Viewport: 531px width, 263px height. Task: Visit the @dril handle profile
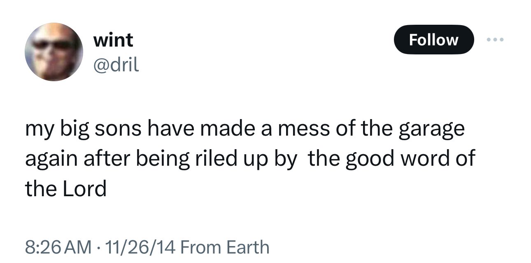click(x=116, y=64)
